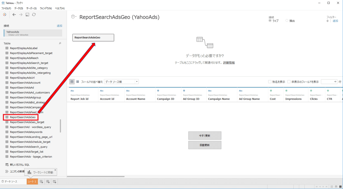
Task: Open the 詳細情報 link
Action: coord(229,63)
